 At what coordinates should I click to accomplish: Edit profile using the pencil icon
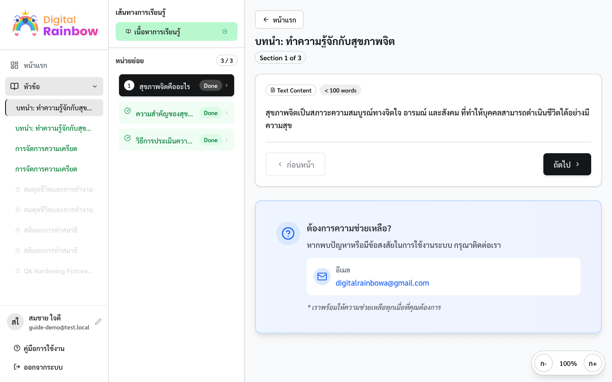98,322
